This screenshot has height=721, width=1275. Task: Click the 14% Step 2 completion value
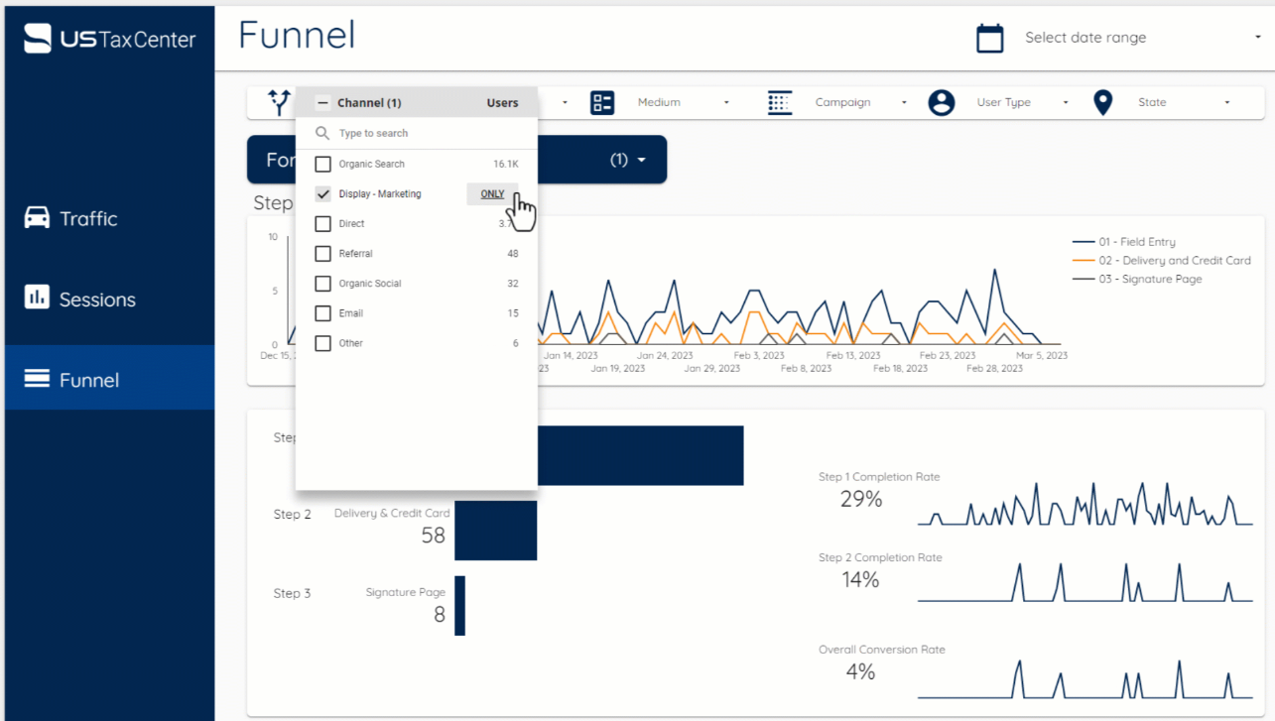coord(860,579)
